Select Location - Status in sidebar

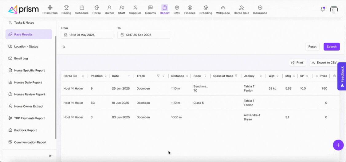(x=26, y=46)
